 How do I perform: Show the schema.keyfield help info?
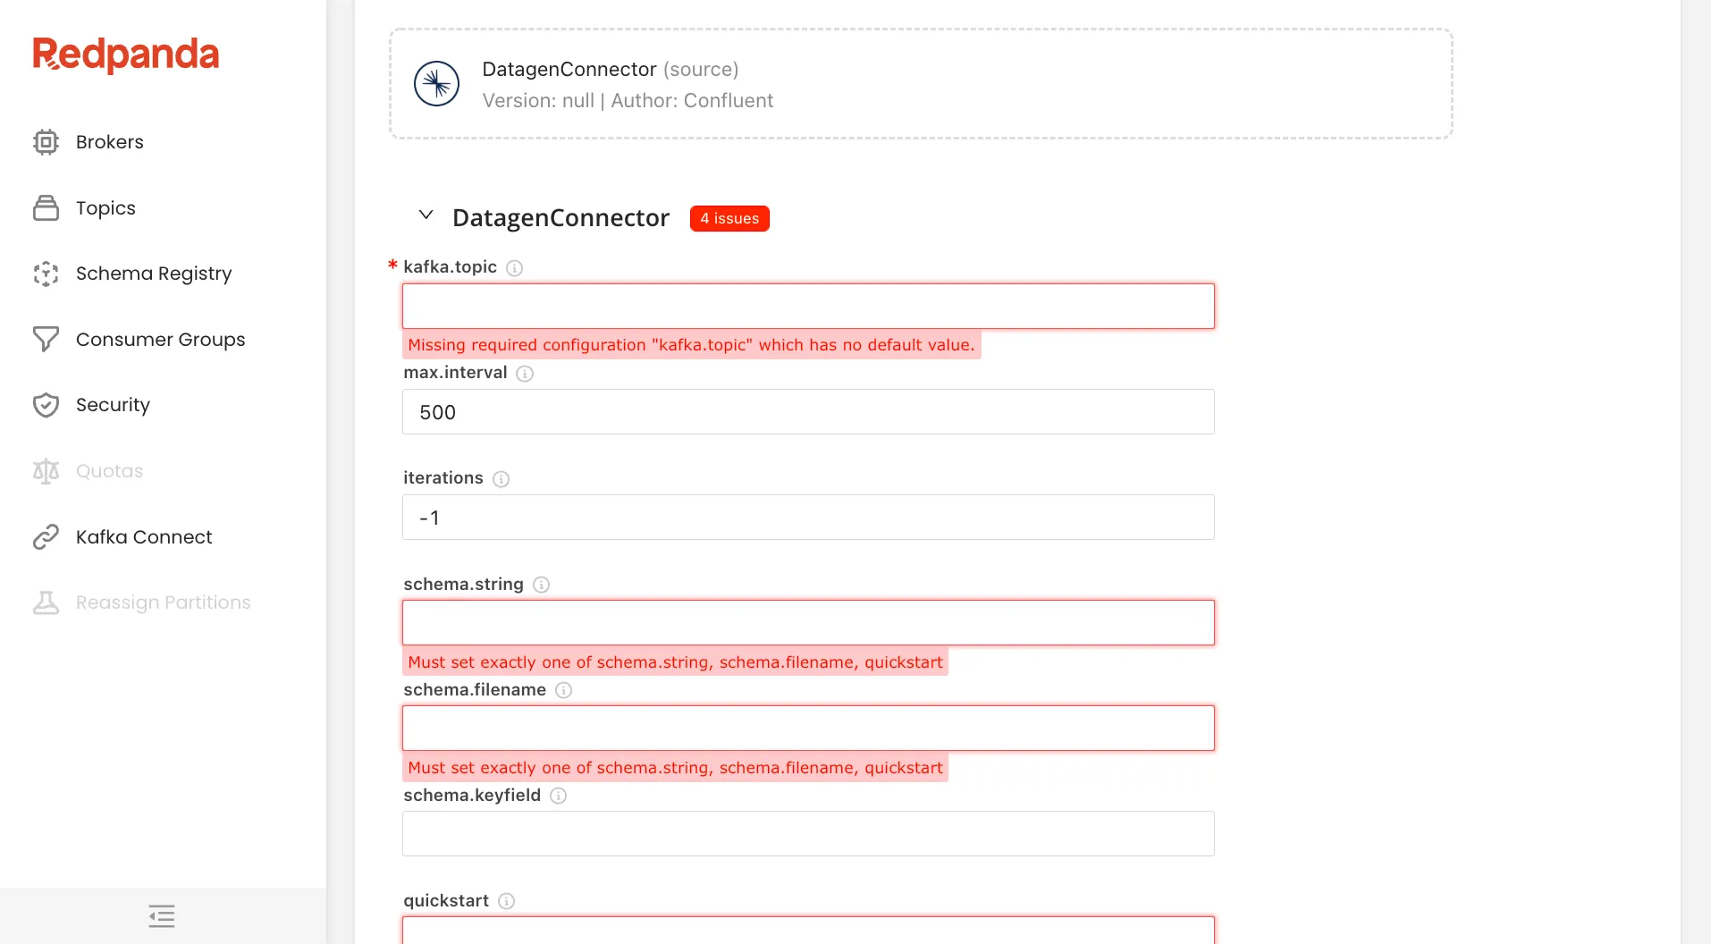point(558,796)
